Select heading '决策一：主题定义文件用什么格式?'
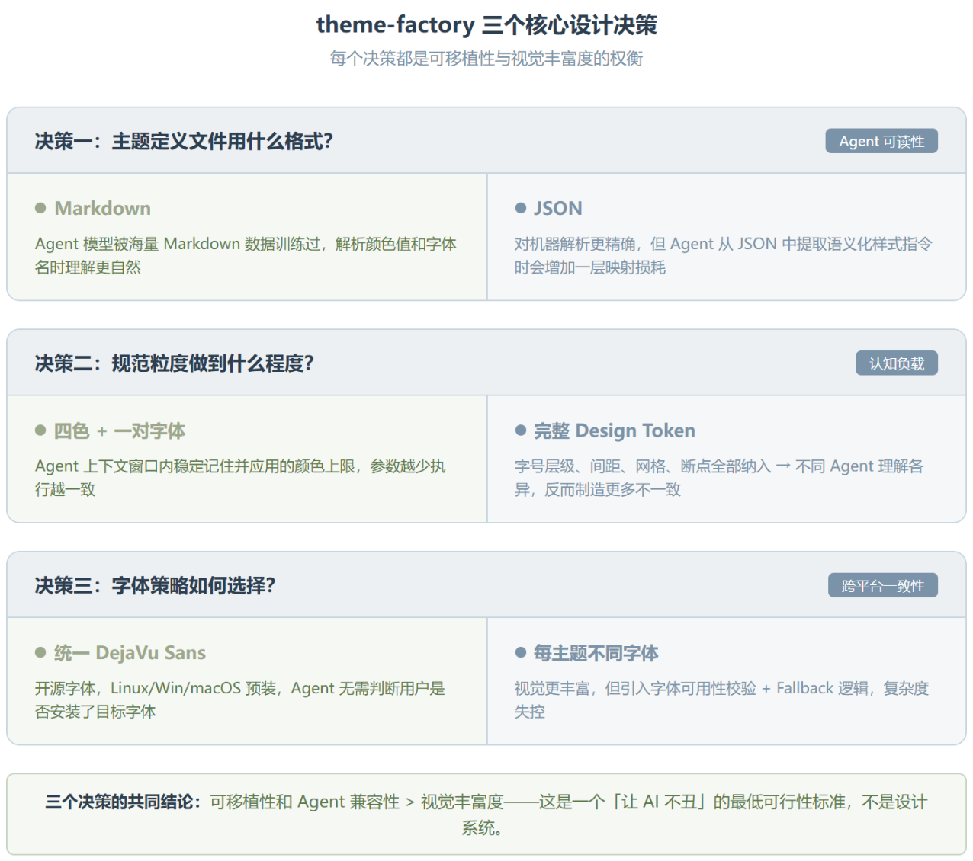973x861 pixels. coord(184,142)
